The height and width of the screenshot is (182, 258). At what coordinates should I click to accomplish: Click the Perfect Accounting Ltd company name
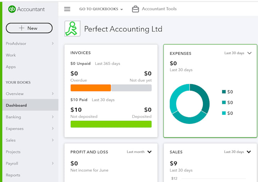(x=123, y=29)
